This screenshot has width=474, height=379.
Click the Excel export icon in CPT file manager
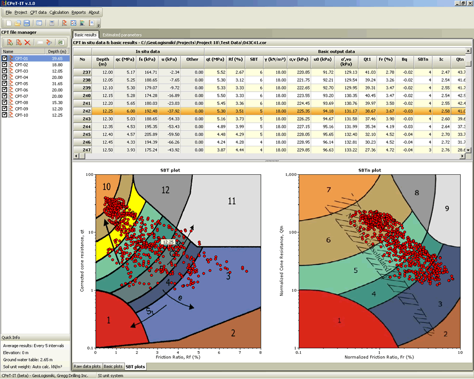point(61,42)
